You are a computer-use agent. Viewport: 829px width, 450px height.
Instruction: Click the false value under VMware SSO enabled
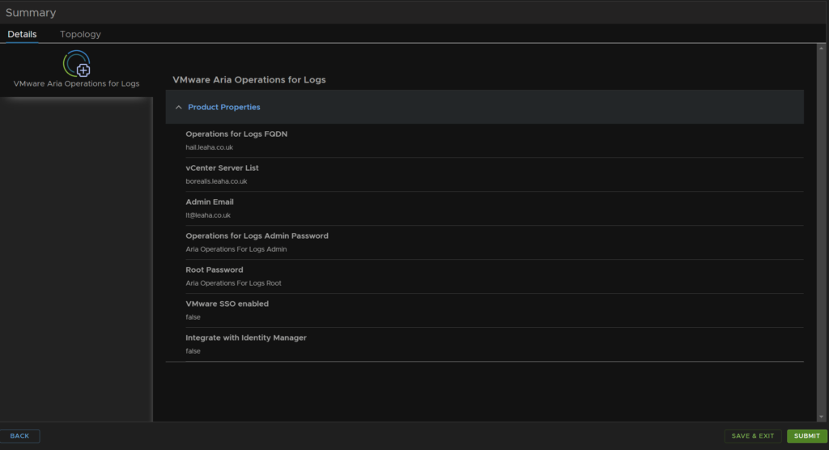pos(193,317)
